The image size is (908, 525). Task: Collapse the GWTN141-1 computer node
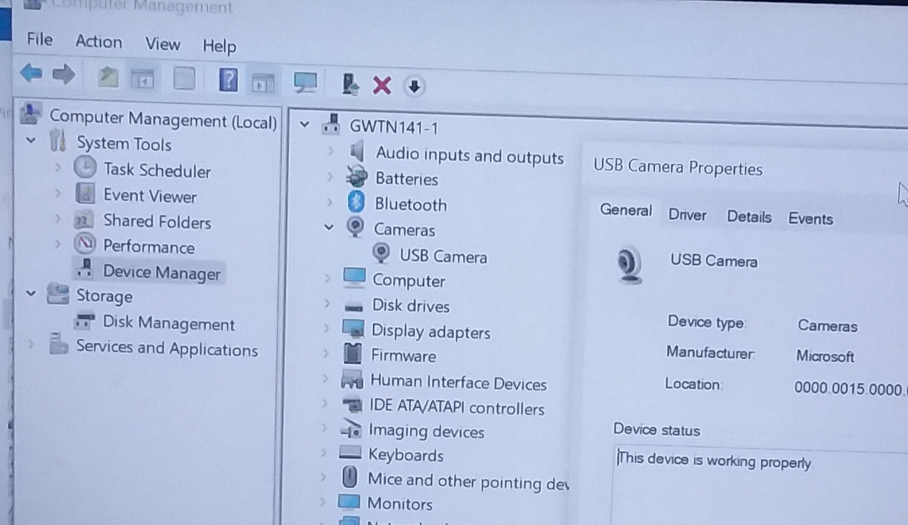click(x=304, y=125)
